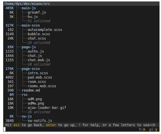Click the 65K size value
This screenshot has height=134, width=161.
click(x=11, y=47)
